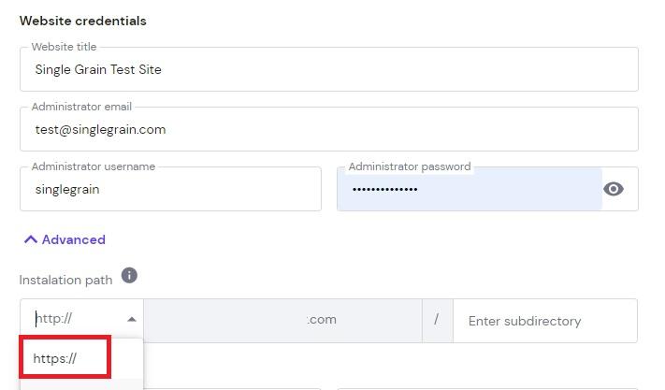The image size is (665, 390).
Task: Click the slash separator before subdirectory
Action: coord(436,321)
